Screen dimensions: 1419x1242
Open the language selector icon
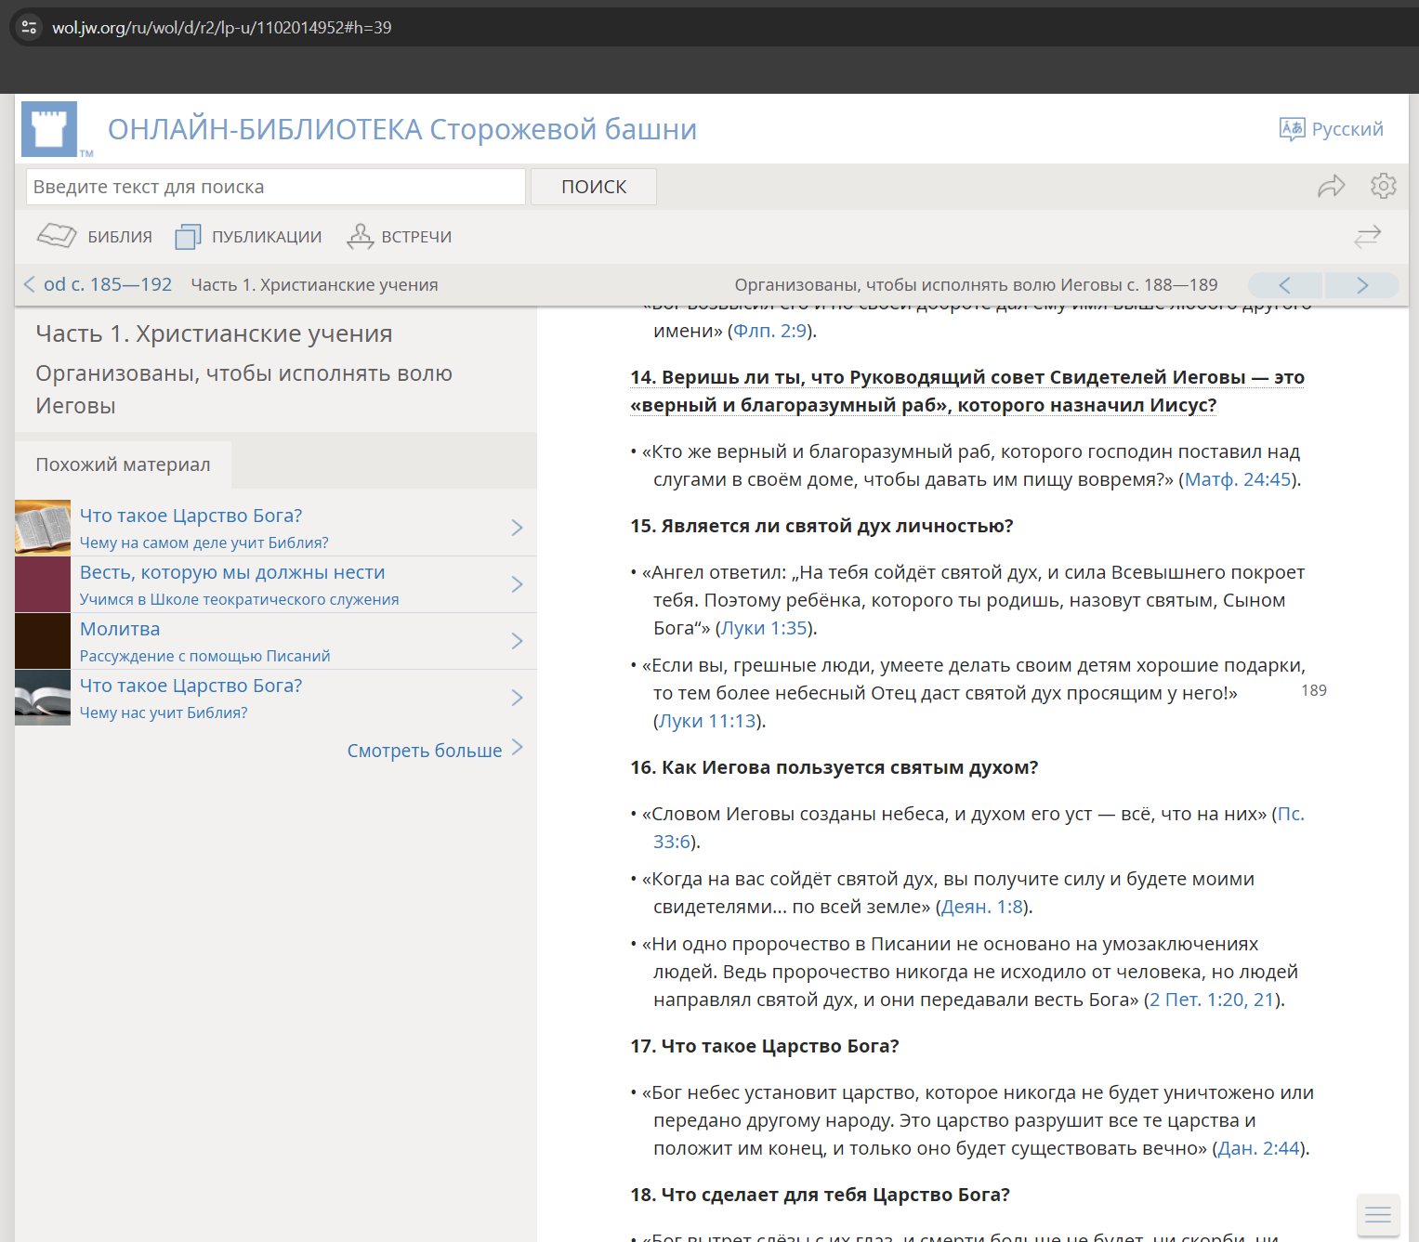[x=1292, y=129]
